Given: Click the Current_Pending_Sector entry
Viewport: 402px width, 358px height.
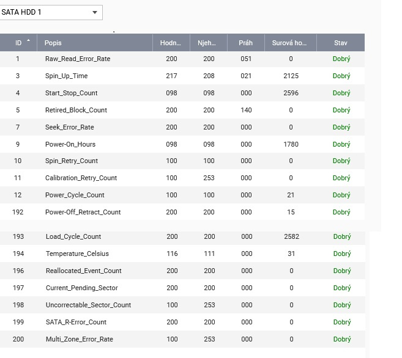Looking at the screenshot, I should click(81, 288).
